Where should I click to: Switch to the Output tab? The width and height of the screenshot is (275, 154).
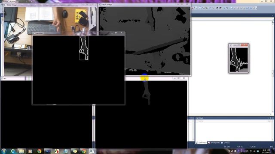226,142
